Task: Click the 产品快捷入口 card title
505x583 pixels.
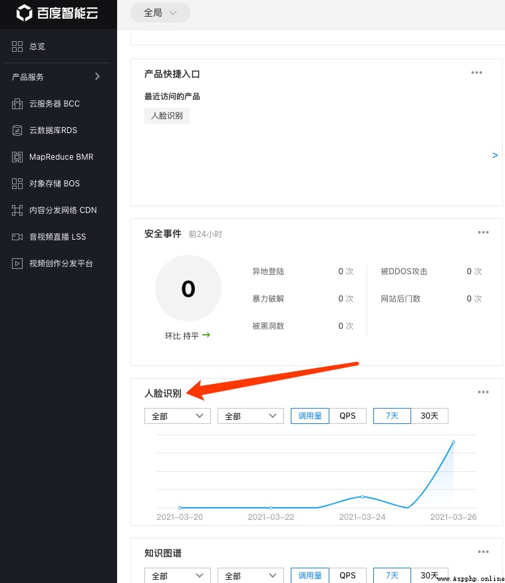Action: [x=172, y=74]
